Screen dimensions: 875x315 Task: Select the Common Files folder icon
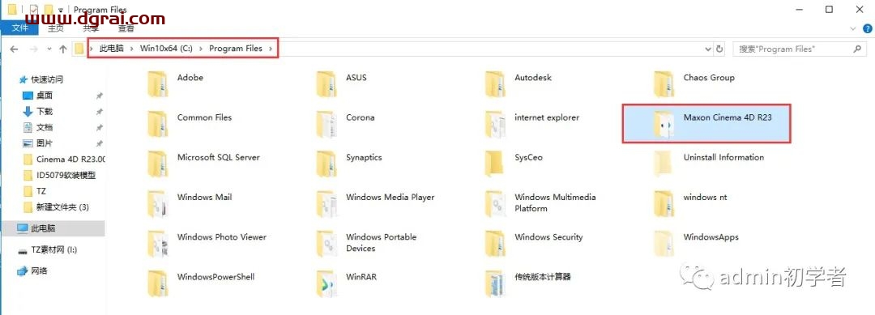[157, 124]
